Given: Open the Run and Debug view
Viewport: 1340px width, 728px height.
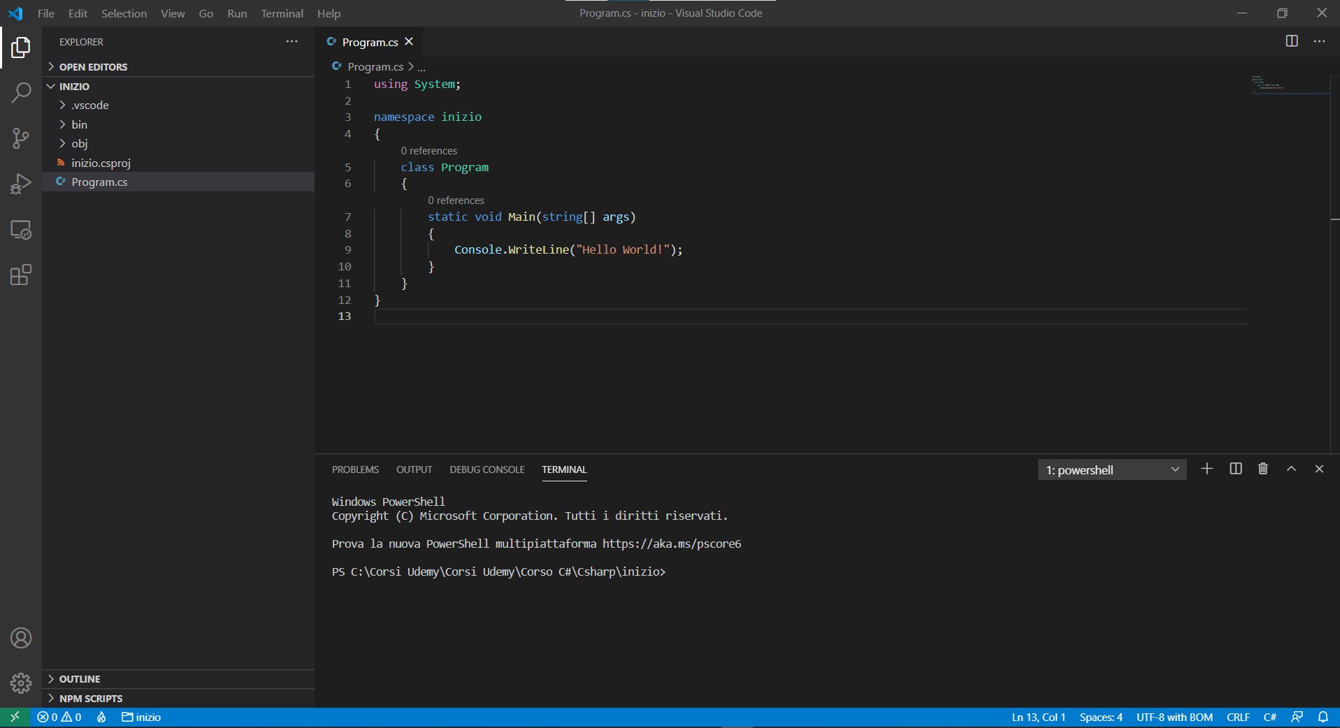Looking at the screenshot, I should pos(21,184).
